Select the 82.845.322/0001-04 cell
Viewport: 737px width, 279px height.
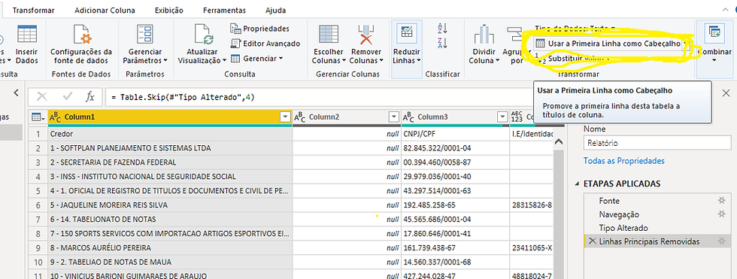[456, 148]
